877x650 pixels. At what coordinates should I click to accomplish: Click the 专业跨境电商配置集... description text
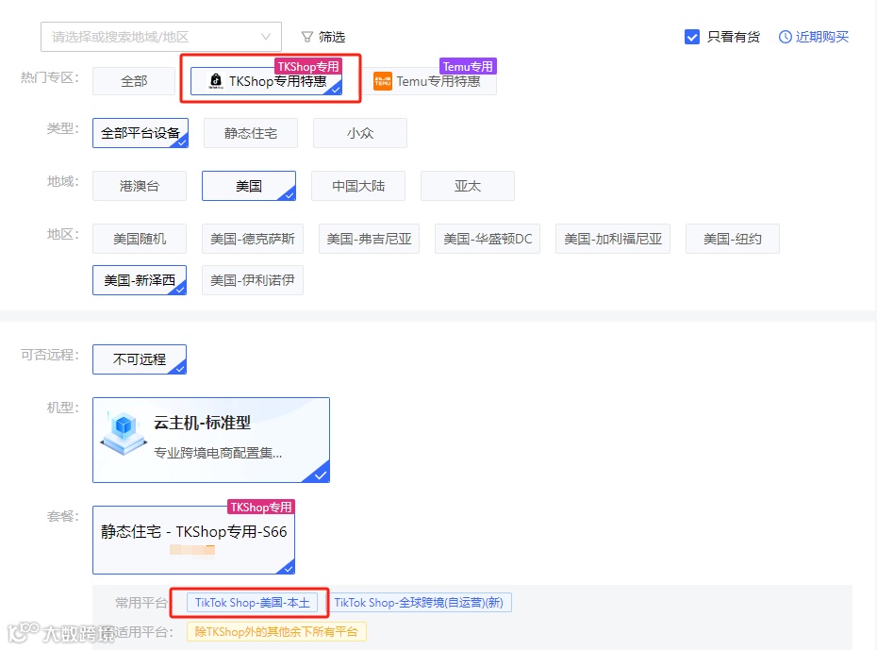tap(218, 453)
